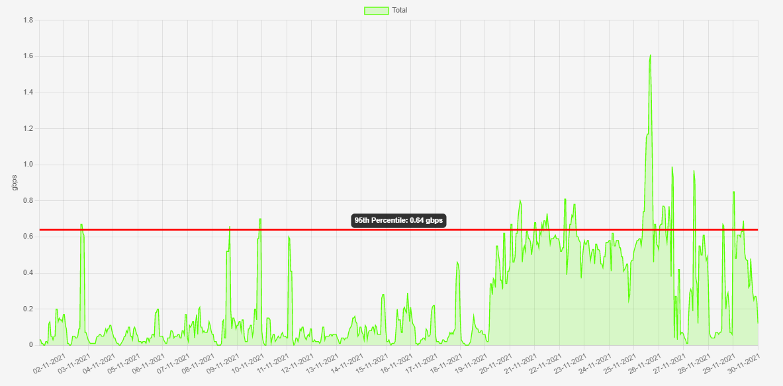Viewport: 783px width, 386px height.
Task: Click the 0.6 y-axis tick label
Action: click(28, 237)
